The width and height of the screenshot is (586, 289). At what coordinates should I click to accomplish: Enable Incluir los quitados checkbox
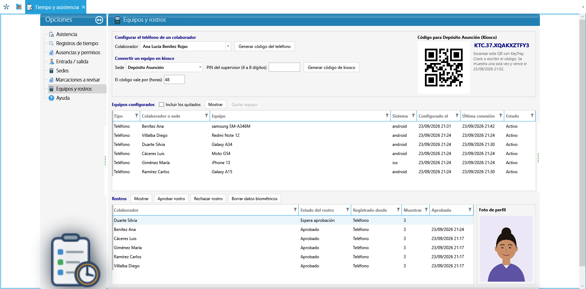tap(161, 104)
